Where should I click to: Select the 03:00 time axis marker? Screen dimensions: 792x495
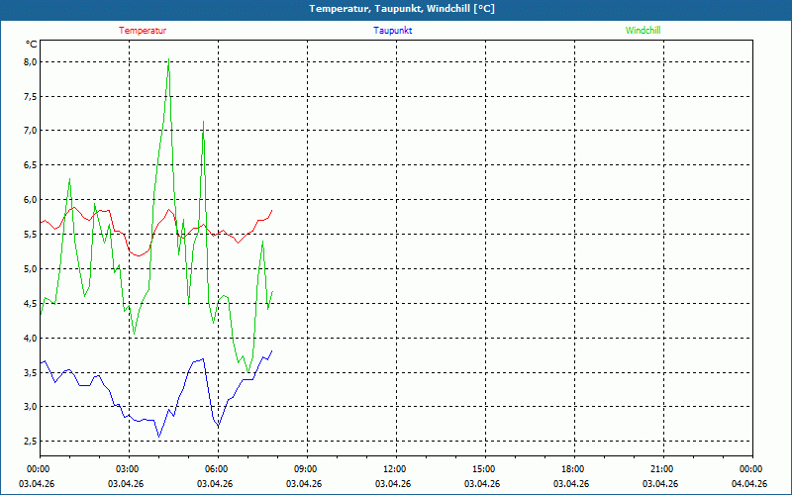tap(128, 469)
